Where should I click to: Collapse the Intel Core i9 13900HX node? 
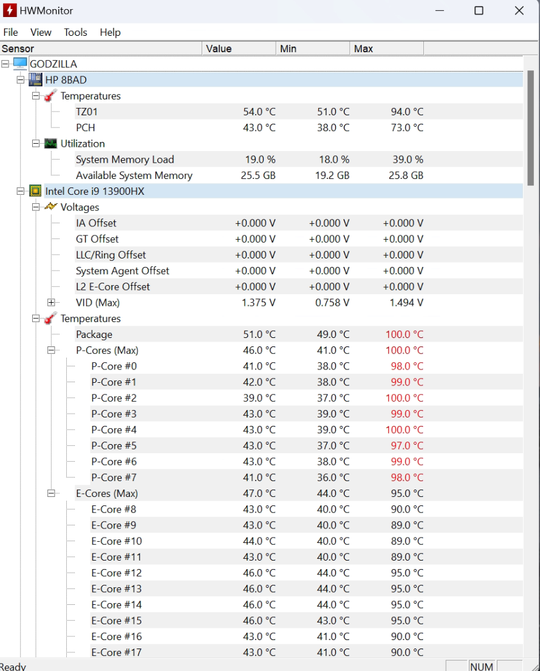21,191
